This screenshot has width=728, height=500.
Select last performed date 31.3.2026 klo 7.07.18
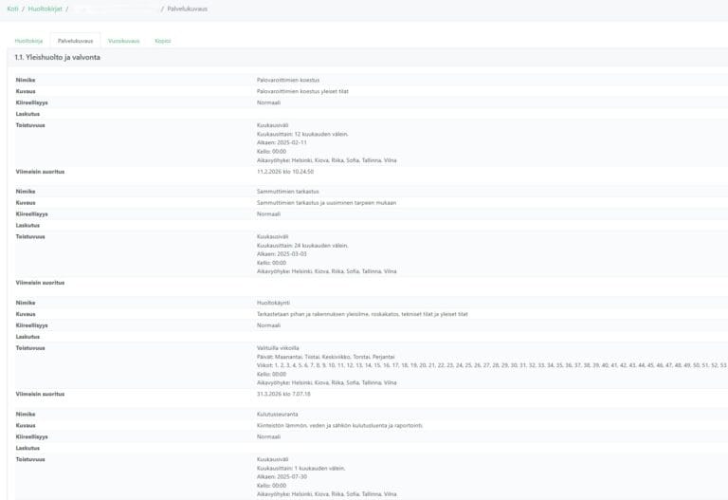tap(284, 394)
